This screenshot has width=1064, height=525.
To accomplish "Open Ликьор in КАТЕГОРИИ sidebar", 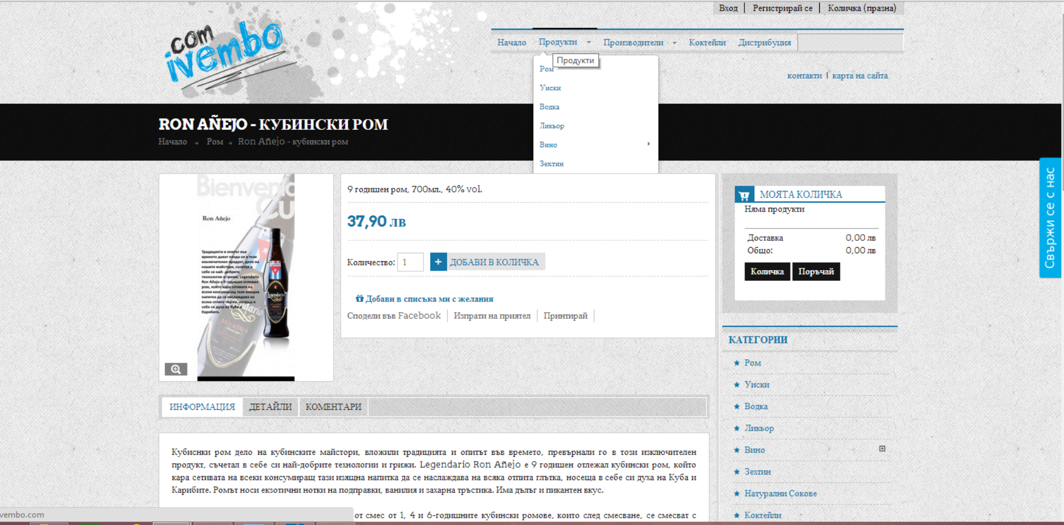I will click(759, 428).
